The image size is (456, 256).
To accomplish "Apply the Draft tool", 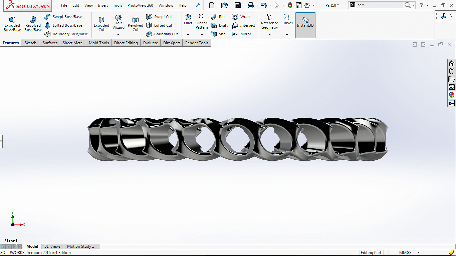I will click(219, 25).
